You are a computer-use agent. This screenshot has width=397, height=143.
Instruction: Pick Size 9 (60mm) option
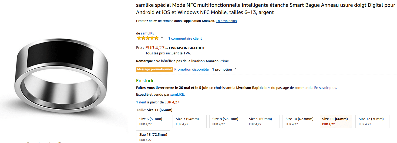point(263,121)
